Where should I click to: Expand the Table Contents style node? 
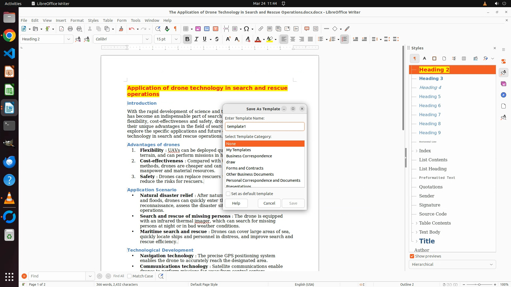coord(417,223)
